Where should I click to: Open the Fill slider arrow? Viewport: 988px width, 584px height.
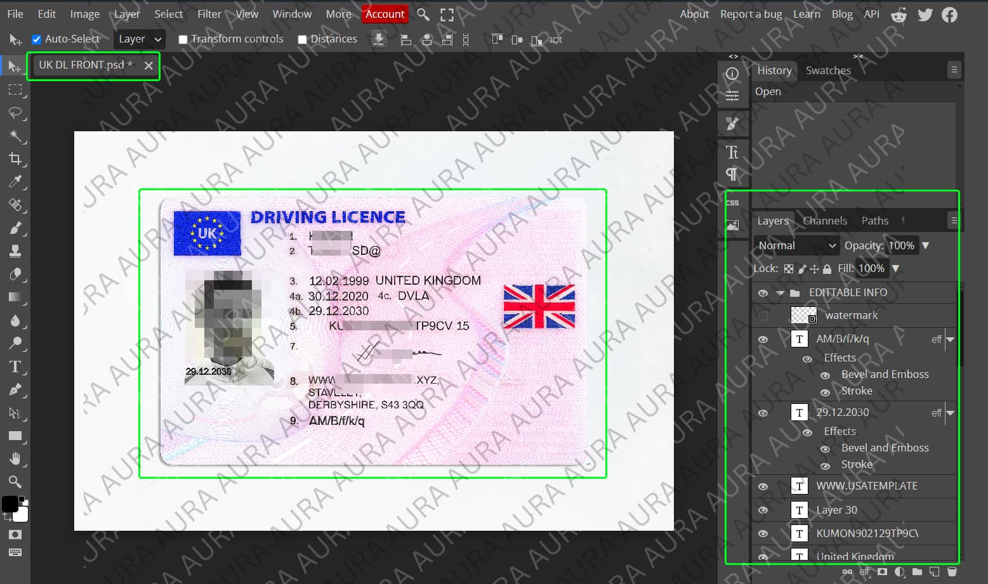pyautogui.click(x=895, y=268)
